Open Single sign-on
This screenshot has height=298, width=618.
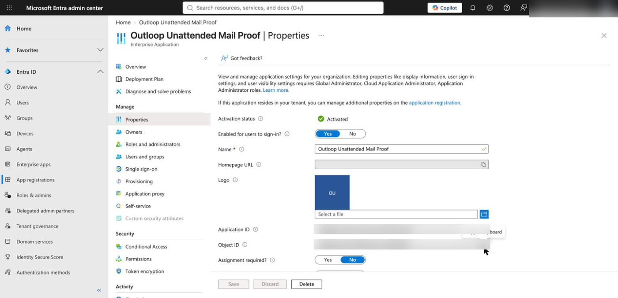coord(141,169)
